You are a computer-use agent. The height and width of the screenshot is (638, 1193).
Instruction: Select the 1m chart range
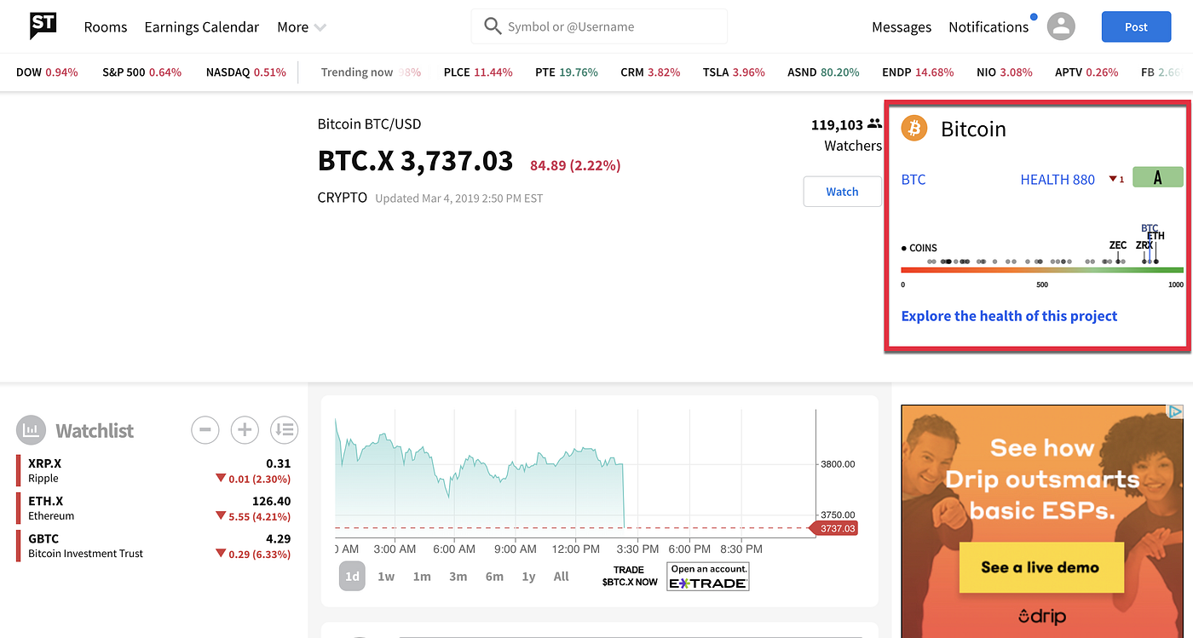422,577
